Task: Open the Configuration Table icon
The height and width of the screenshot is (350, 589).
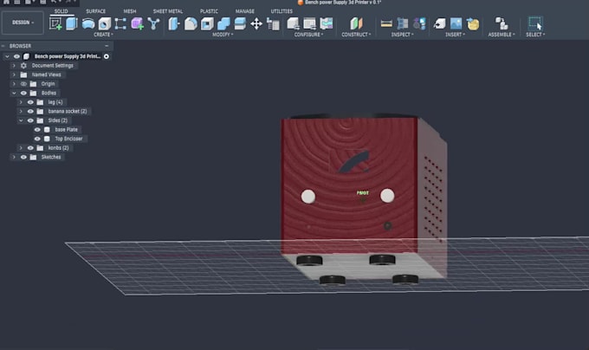Action: click(309, 23)
